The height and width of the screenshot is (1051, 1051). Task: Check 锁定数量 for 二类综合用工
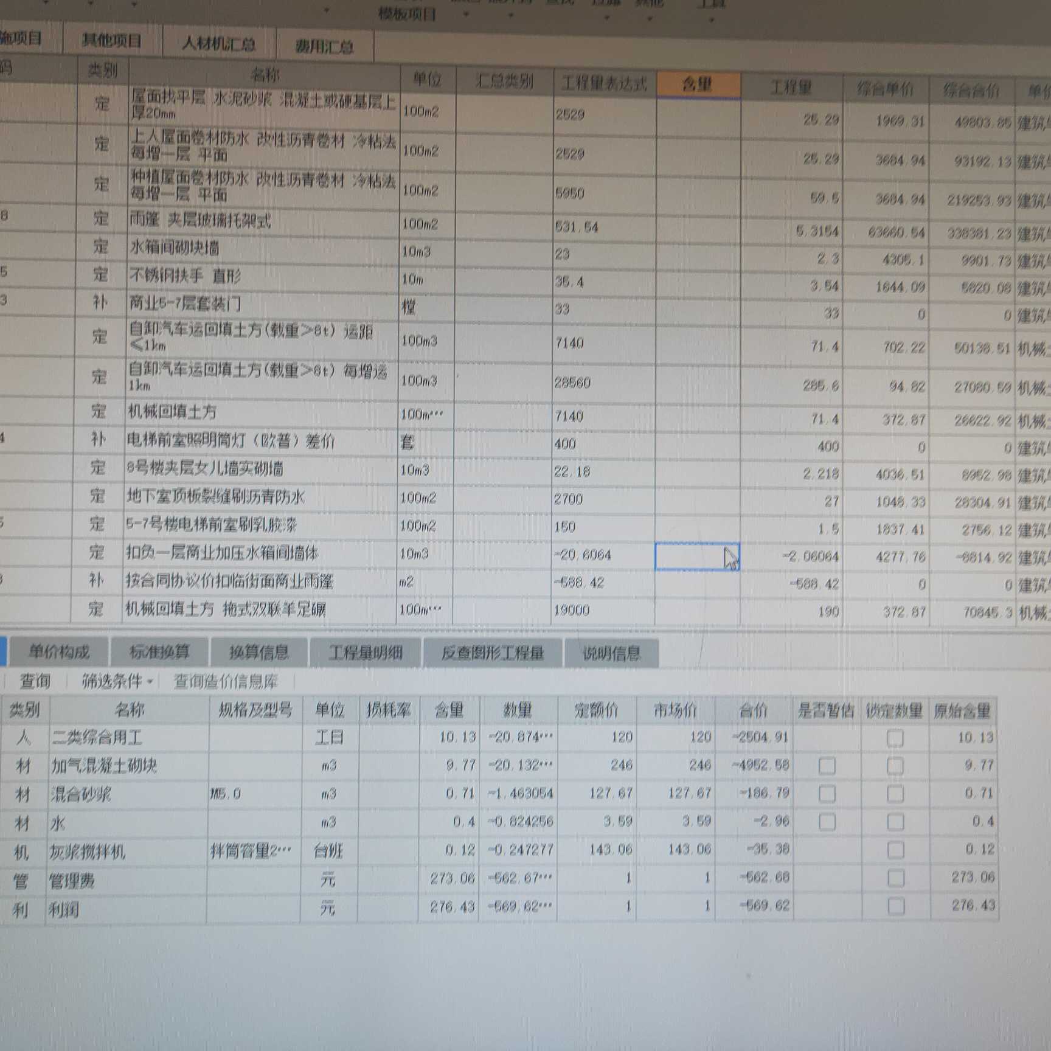[895, 738]
